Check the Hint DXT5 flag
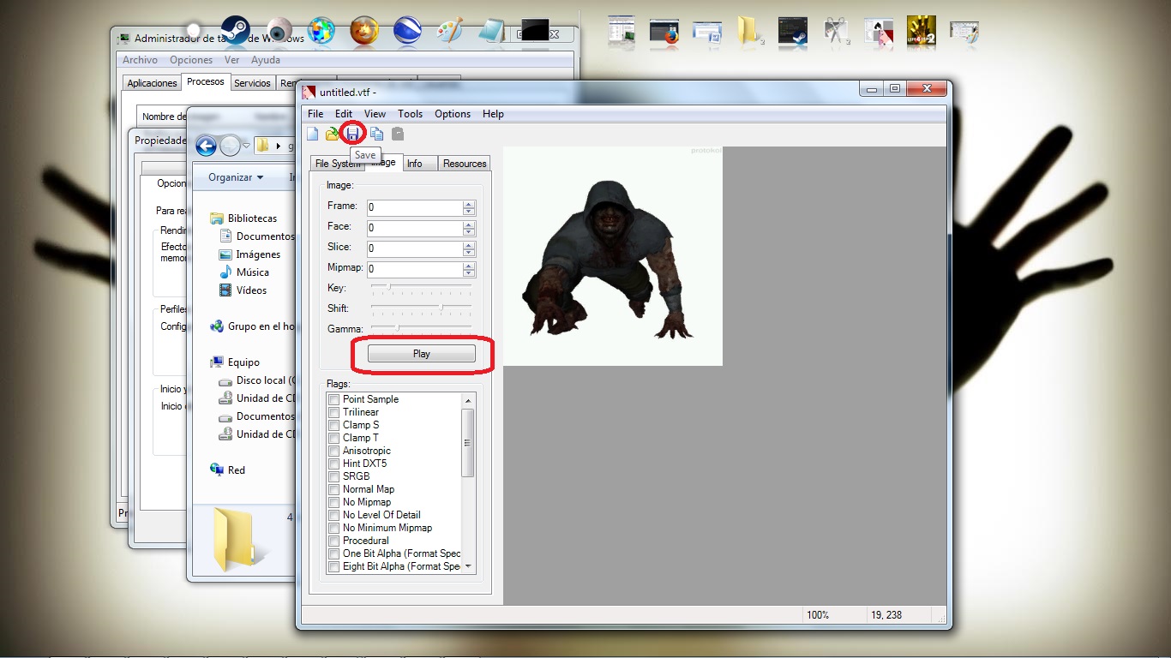 pyautogui.click(x=334, y=464)
